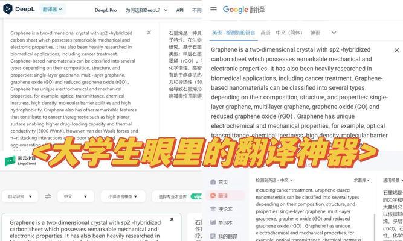The image size is (403, 241).
Task: Click the DeepL logo icon
Action: click(x=8, y=9)
